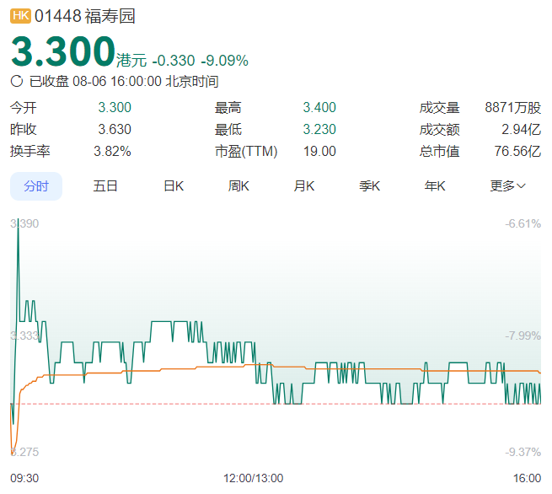Click the 成交量 value 8871万股
Screen dimensions: 552x494
tap(512, 107)
